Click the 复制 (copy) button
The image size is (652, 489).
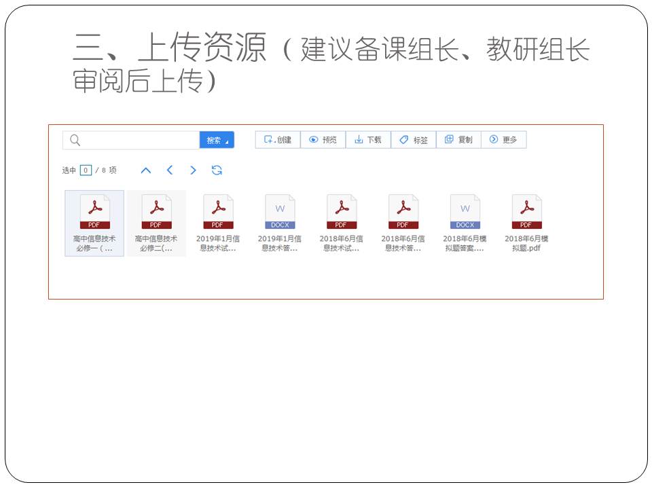[458, 140]
